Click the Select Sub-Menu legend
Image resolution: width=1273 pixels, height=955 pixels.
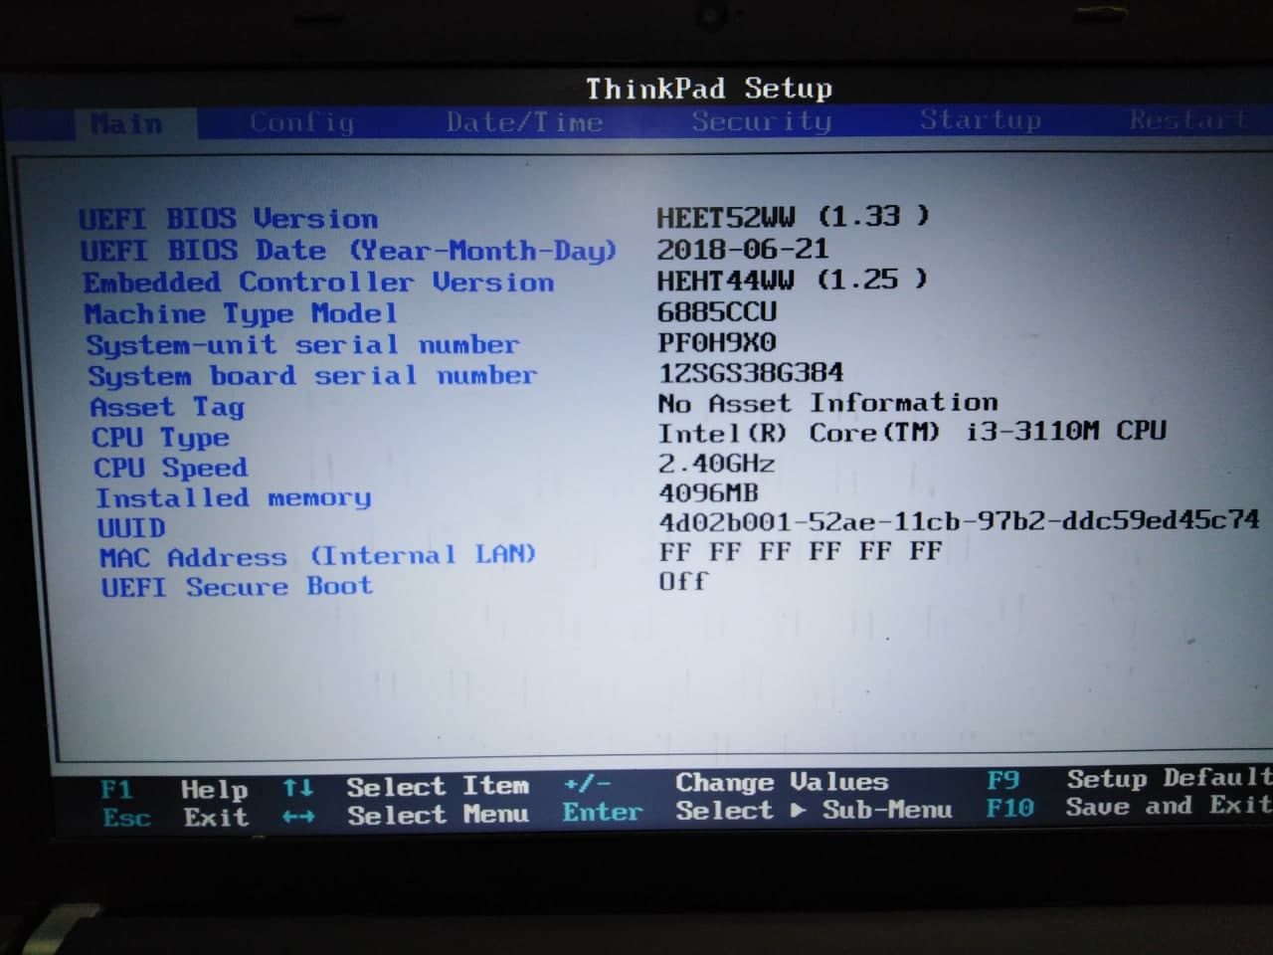pos(814,811)
